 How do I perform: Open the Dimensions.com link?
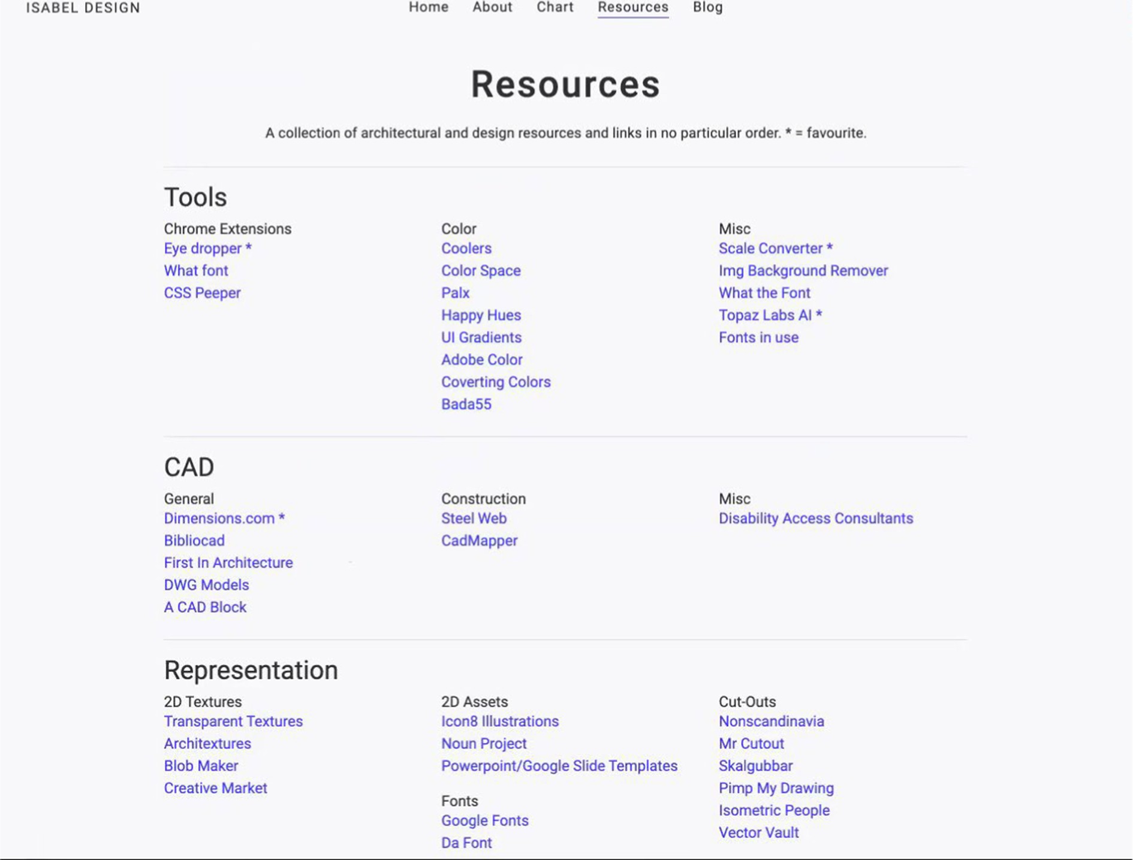pos(224,518)
